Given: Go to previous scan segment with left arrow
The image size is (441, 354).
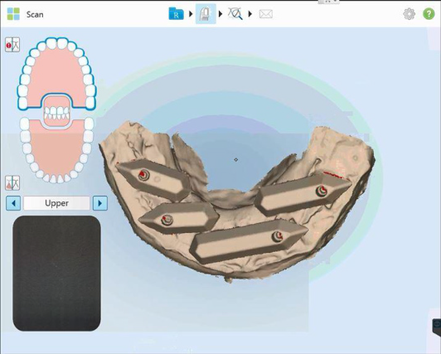Looking at the screenshot, I should [x=13, y=203].
